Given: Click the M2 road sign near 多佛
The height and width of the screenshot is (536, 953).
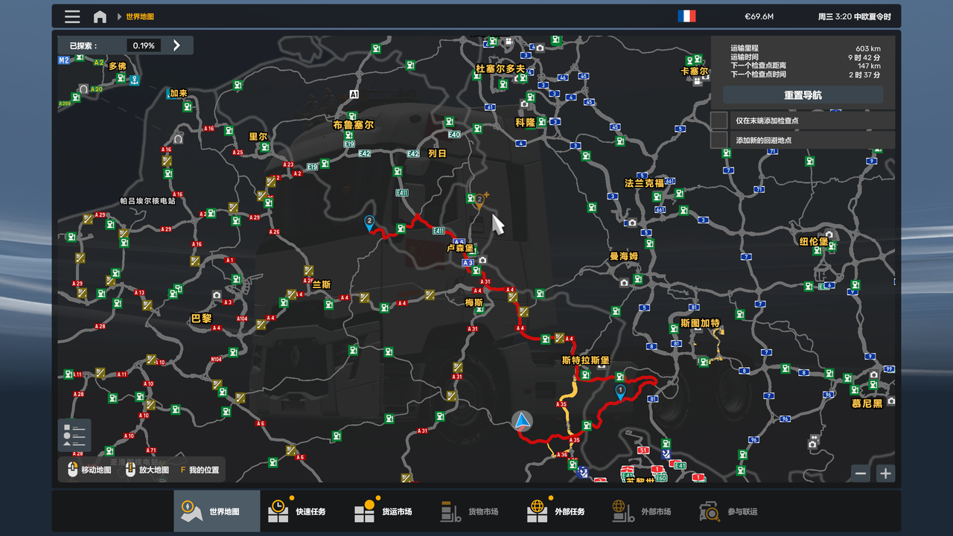Looking at the screenshot, I should pyautogui.click(x=64, y=60).
